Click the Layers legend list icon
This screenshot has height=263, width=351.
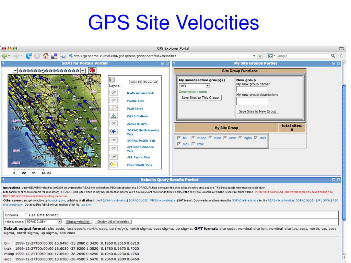(x=112, y=80)
